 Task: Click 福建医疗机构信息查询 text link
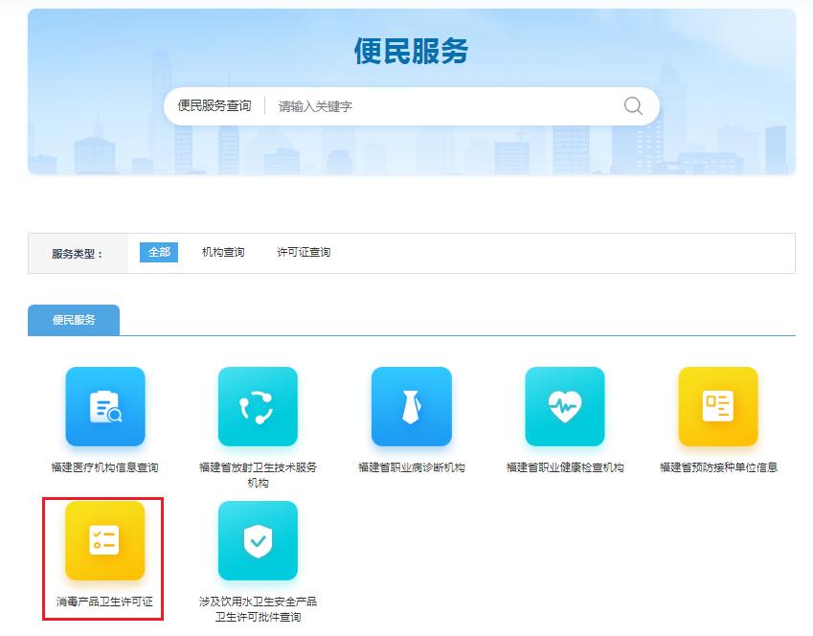pyautogui.click(x=105, y=467)
